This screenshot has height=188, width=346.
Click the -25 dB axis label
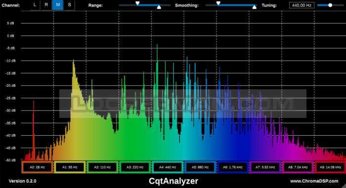click(x=10, y=98)
